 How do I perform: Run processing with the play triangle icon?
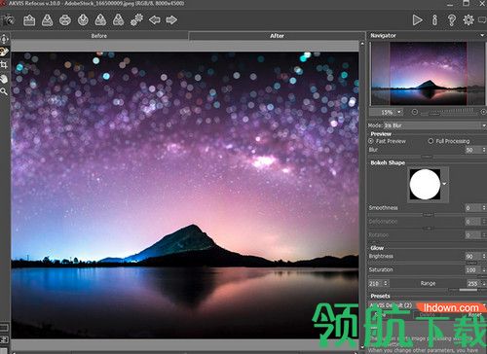pyautogui.click(x=417, y=20)
